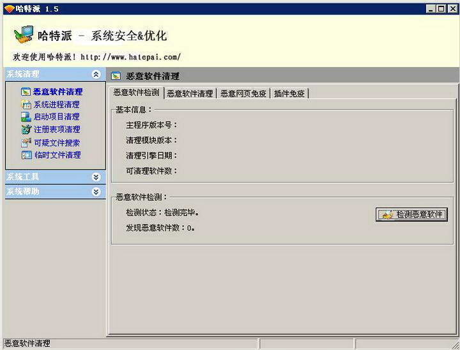
Task: Click the 注册表项清理 icon
Action: (x=26, y=129)
